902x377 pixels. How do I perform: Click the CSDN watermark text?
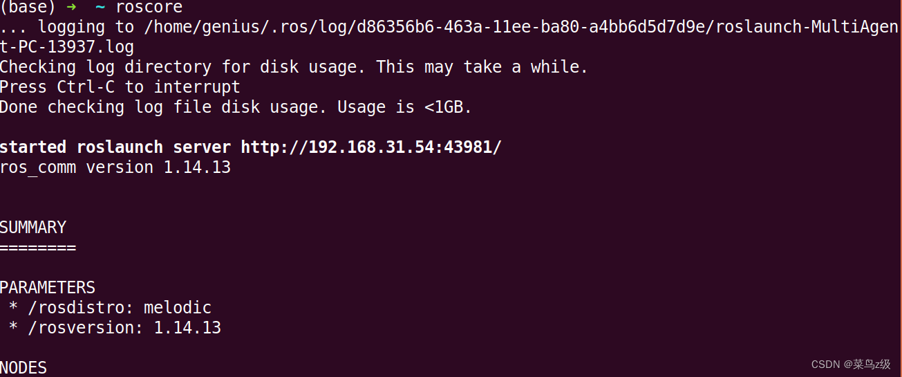tap(850, 365)
